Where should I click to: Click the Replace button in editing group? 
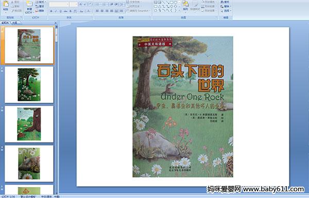pyautogui.click(x=225, y=6)
